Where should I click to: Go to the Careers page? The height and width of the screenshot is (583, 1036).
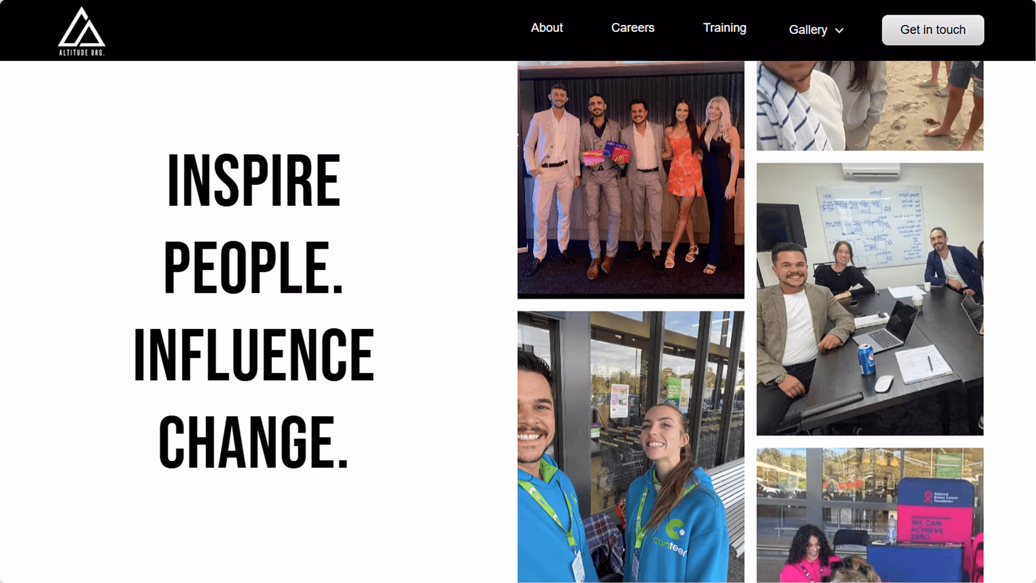[x=632, y=28]
